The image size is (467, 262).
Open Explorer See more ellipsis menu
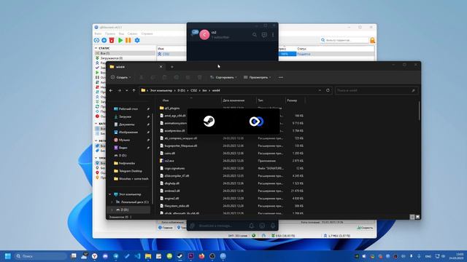coord(281,77)
